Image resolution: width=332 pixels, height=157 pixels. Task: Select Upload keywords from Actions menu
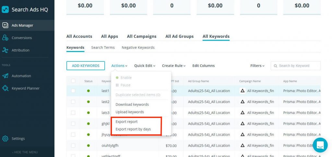pyautogui.click(x=130, y=112)
